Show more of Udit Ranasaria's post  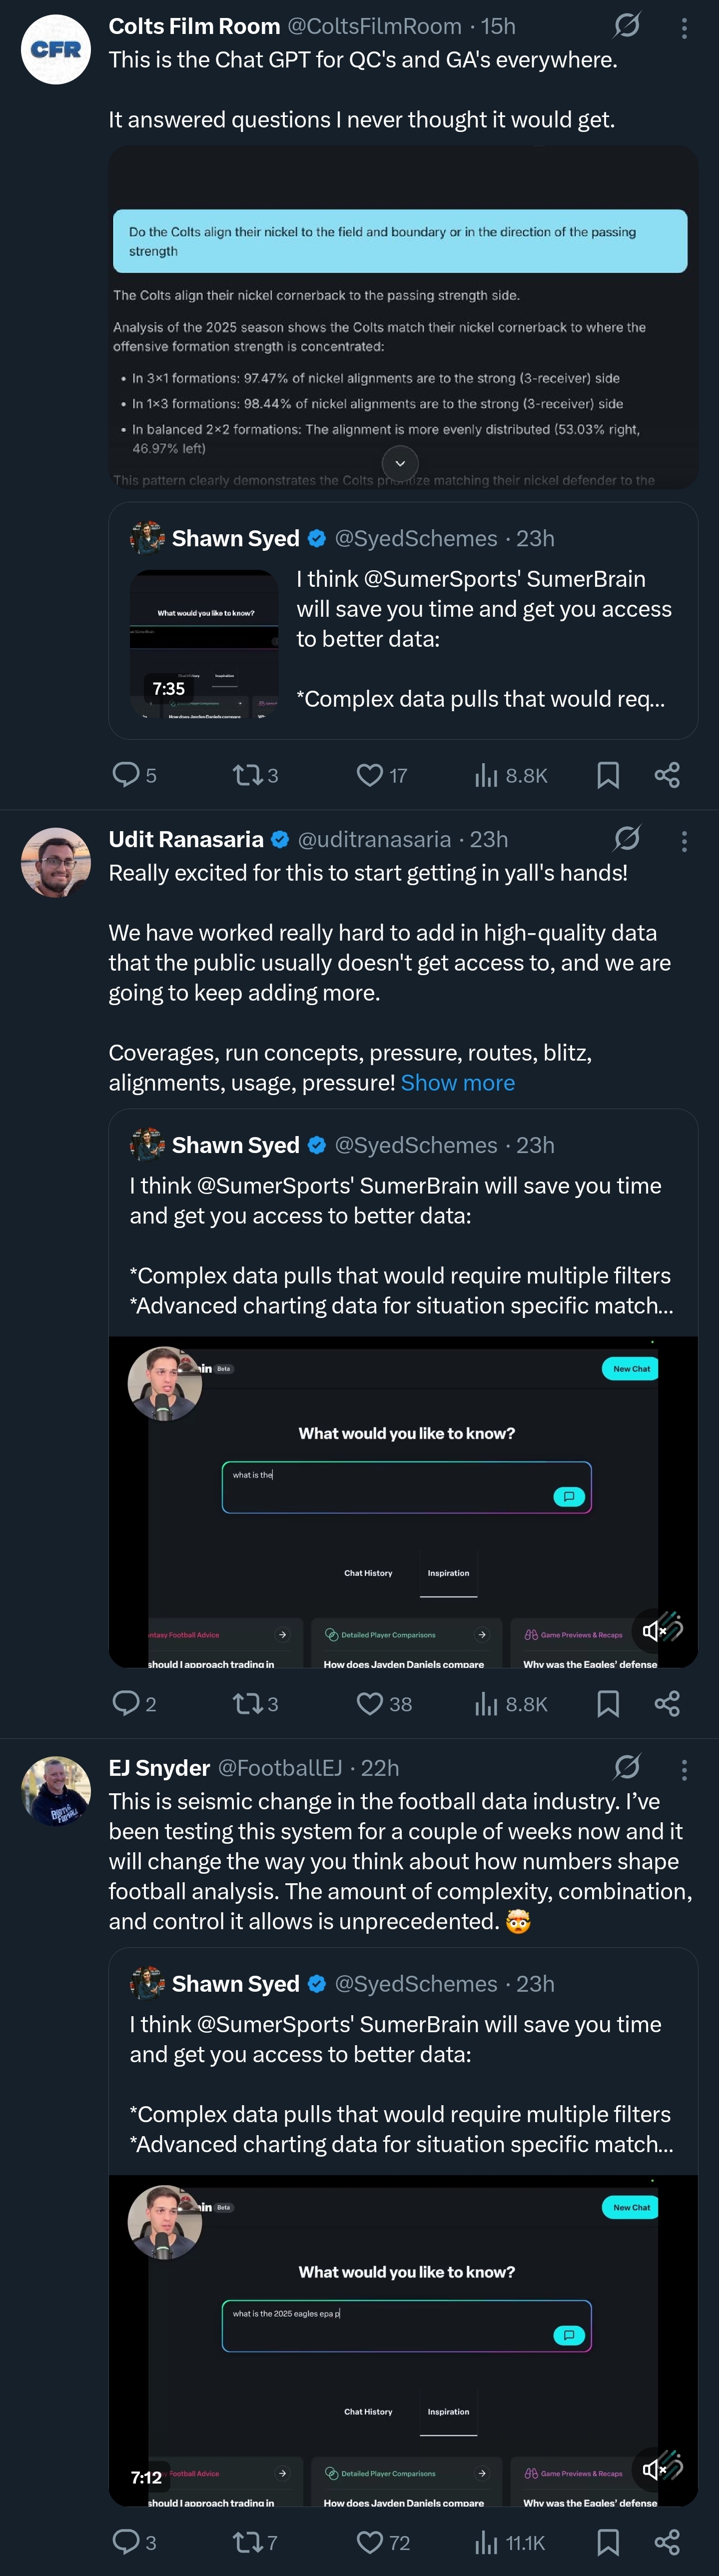click(458, 1083)
